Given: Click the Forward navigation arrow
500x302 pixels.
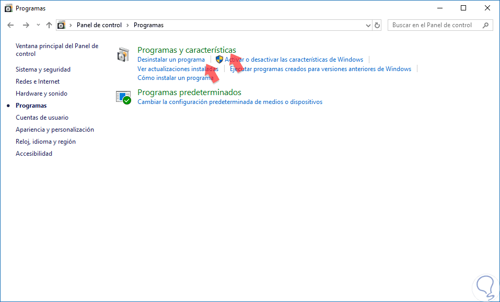Looking at the screenshot, I should [x=26, y=25].
